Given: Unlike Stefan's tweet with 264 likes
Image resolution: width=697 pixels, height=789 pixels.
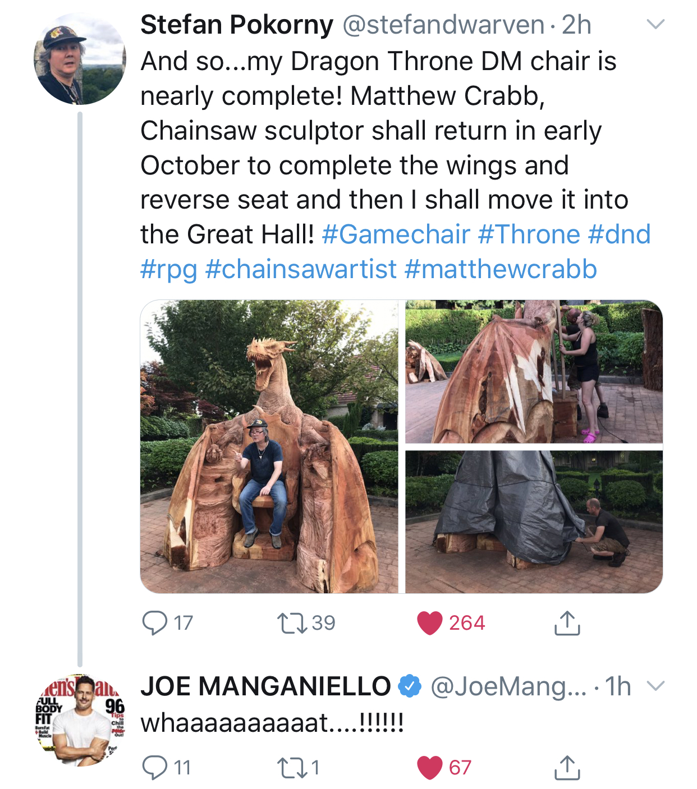Looking at the screenshot, I should pos(430,623).
